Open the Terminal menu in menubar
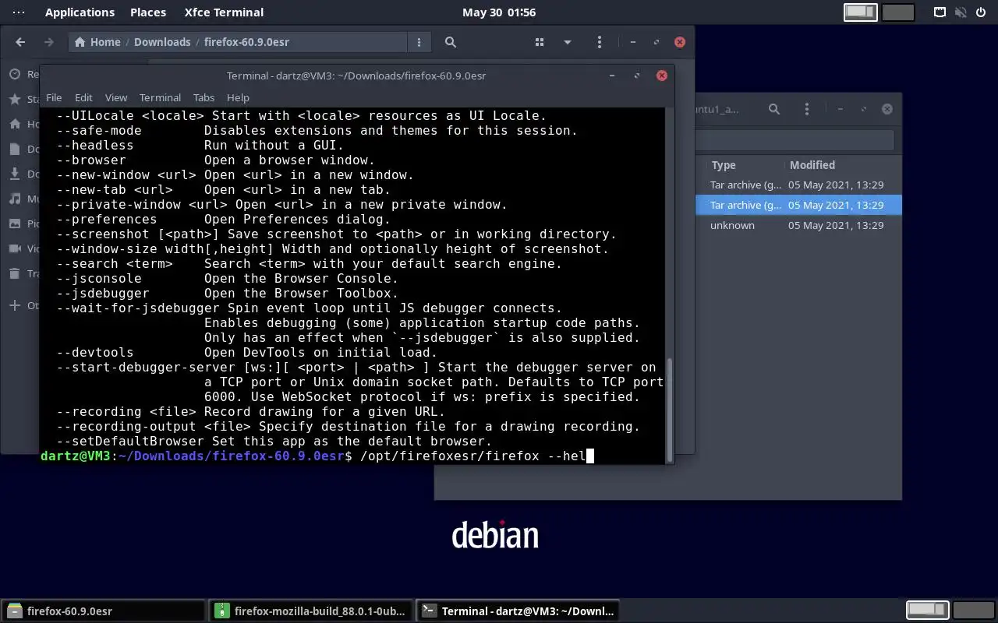This screenshot has width=998, height=623. [x=160, y=97]
